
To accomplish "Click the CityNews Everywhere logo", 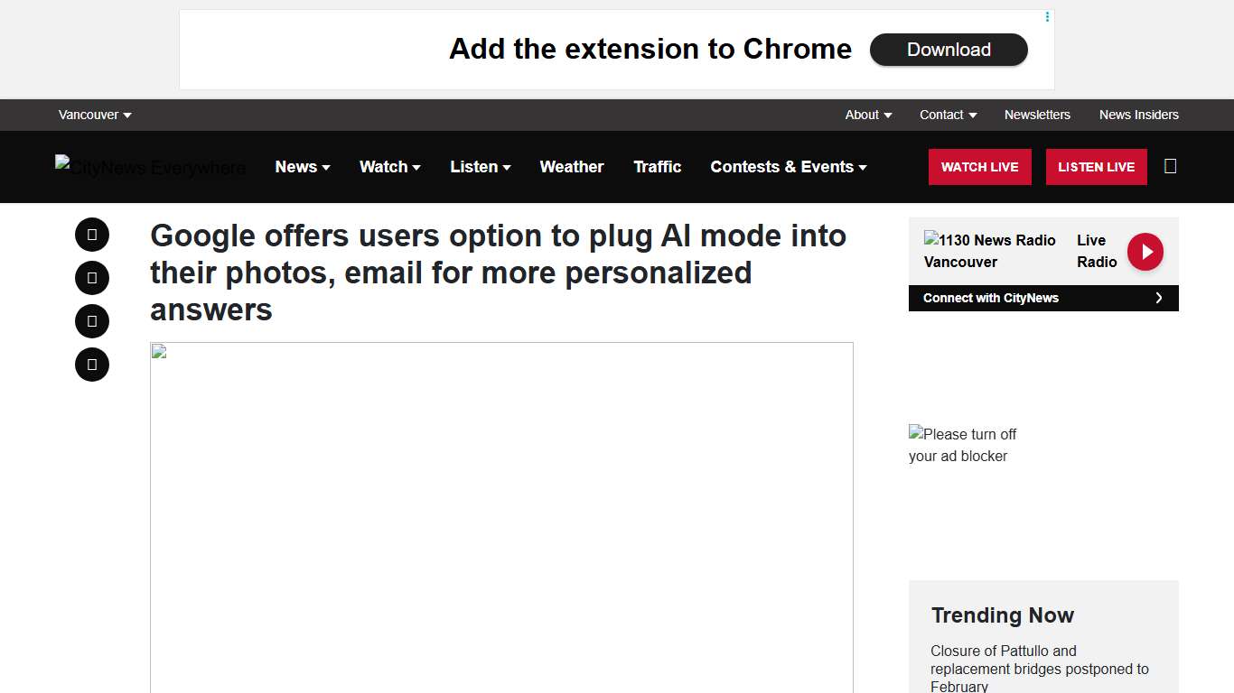I will pos(150,167).
